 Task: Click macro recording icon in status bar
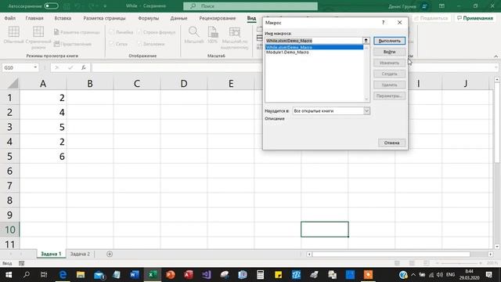click(21, 263)
